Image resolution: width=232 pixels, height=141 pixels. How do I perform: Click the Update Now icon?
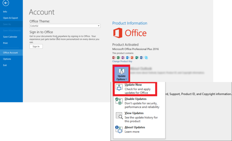pos(119,89)
